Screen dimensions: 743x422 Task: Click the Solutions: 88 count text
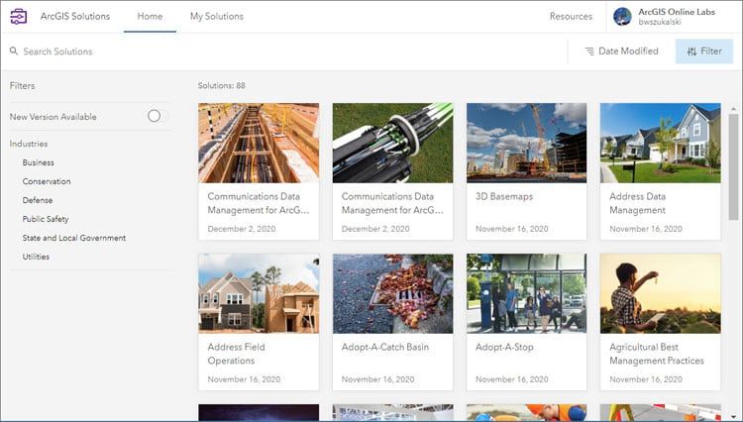221,86
